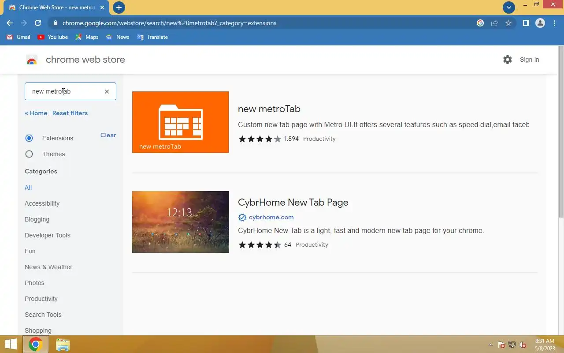Click the chrome web store logo

[x=75, y=60]
